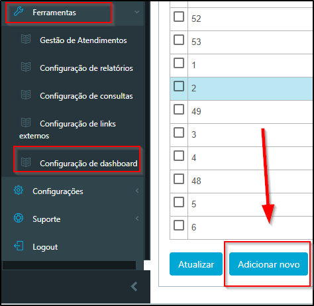
Task: Collapse the Ferramentas menu chevron
Action: tap(137, 12)
